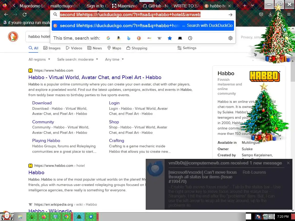
Task: Click the network tray icon
Action: [x=265, y=217]
